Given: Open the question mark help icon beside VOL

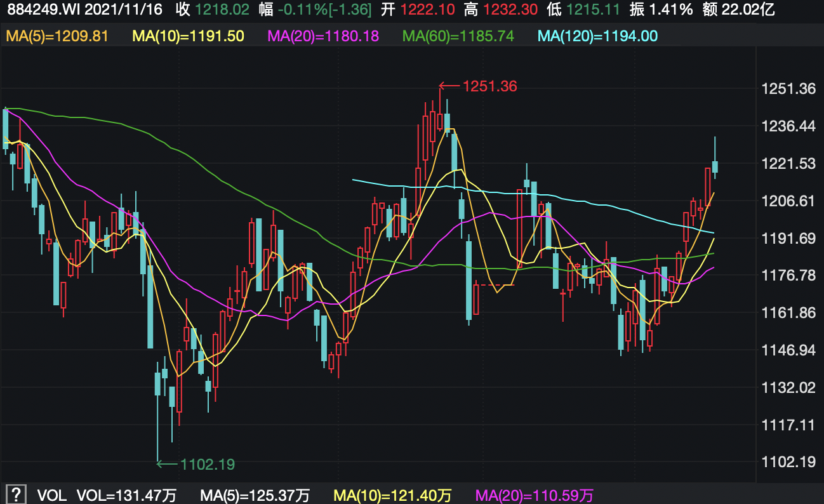Looking at the screenshot, I should click(16, 494).
